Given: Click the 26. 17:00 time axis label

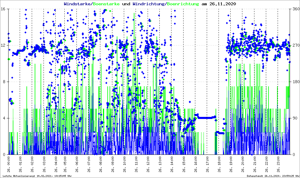Looking at the screenshot, I should (207, 164).
